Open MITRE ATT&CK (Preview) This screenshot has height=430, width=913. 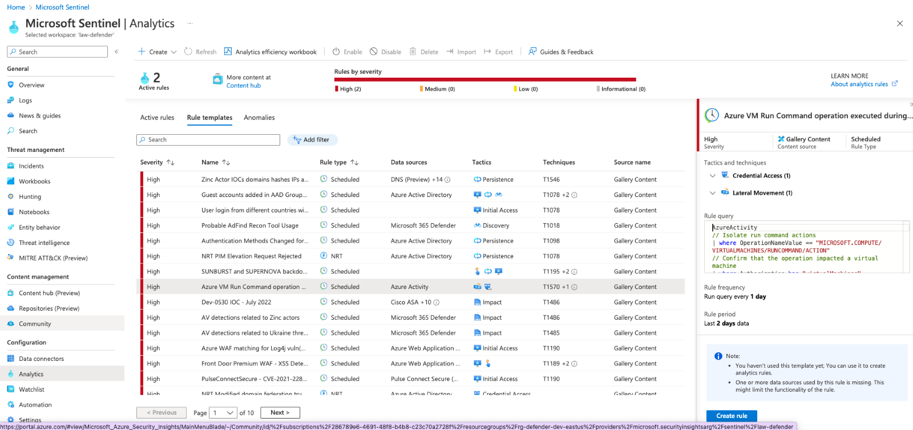click(x=53, y=259)
